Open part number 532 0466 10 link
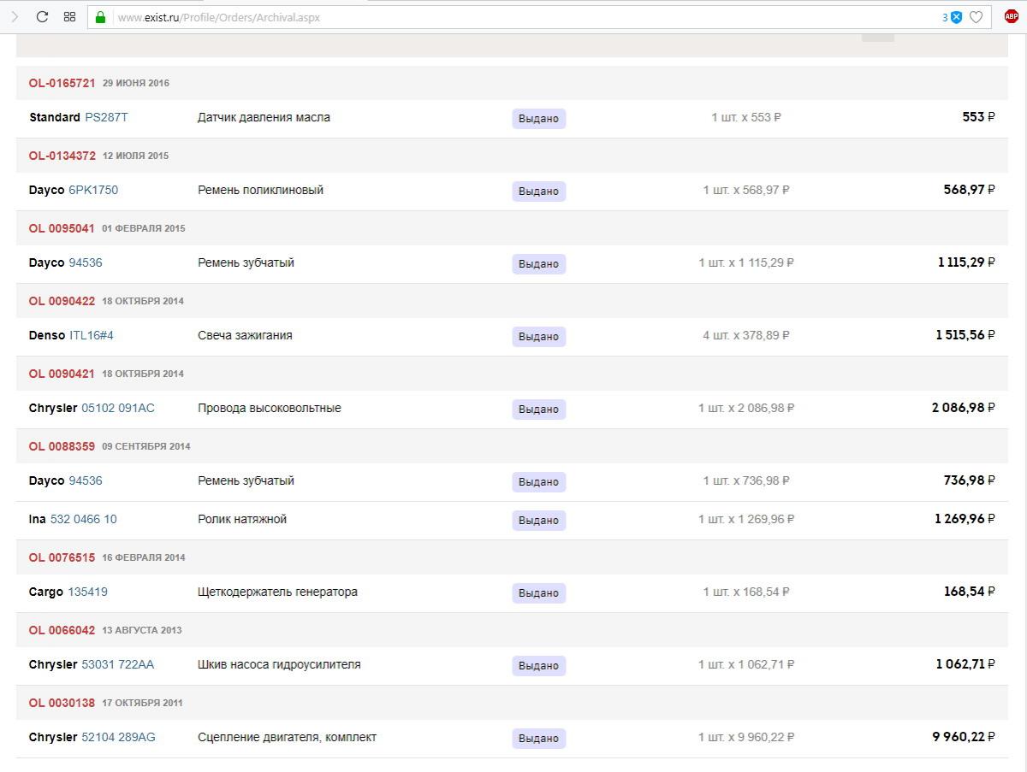This screenshot has width=1027, height=772. pos(84,519)
